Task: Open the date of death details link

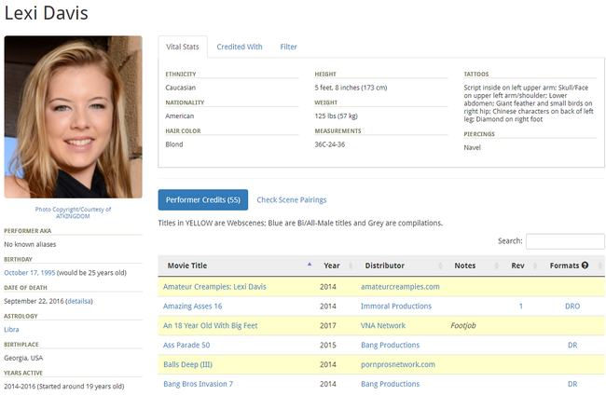Action: coord(79,301)
